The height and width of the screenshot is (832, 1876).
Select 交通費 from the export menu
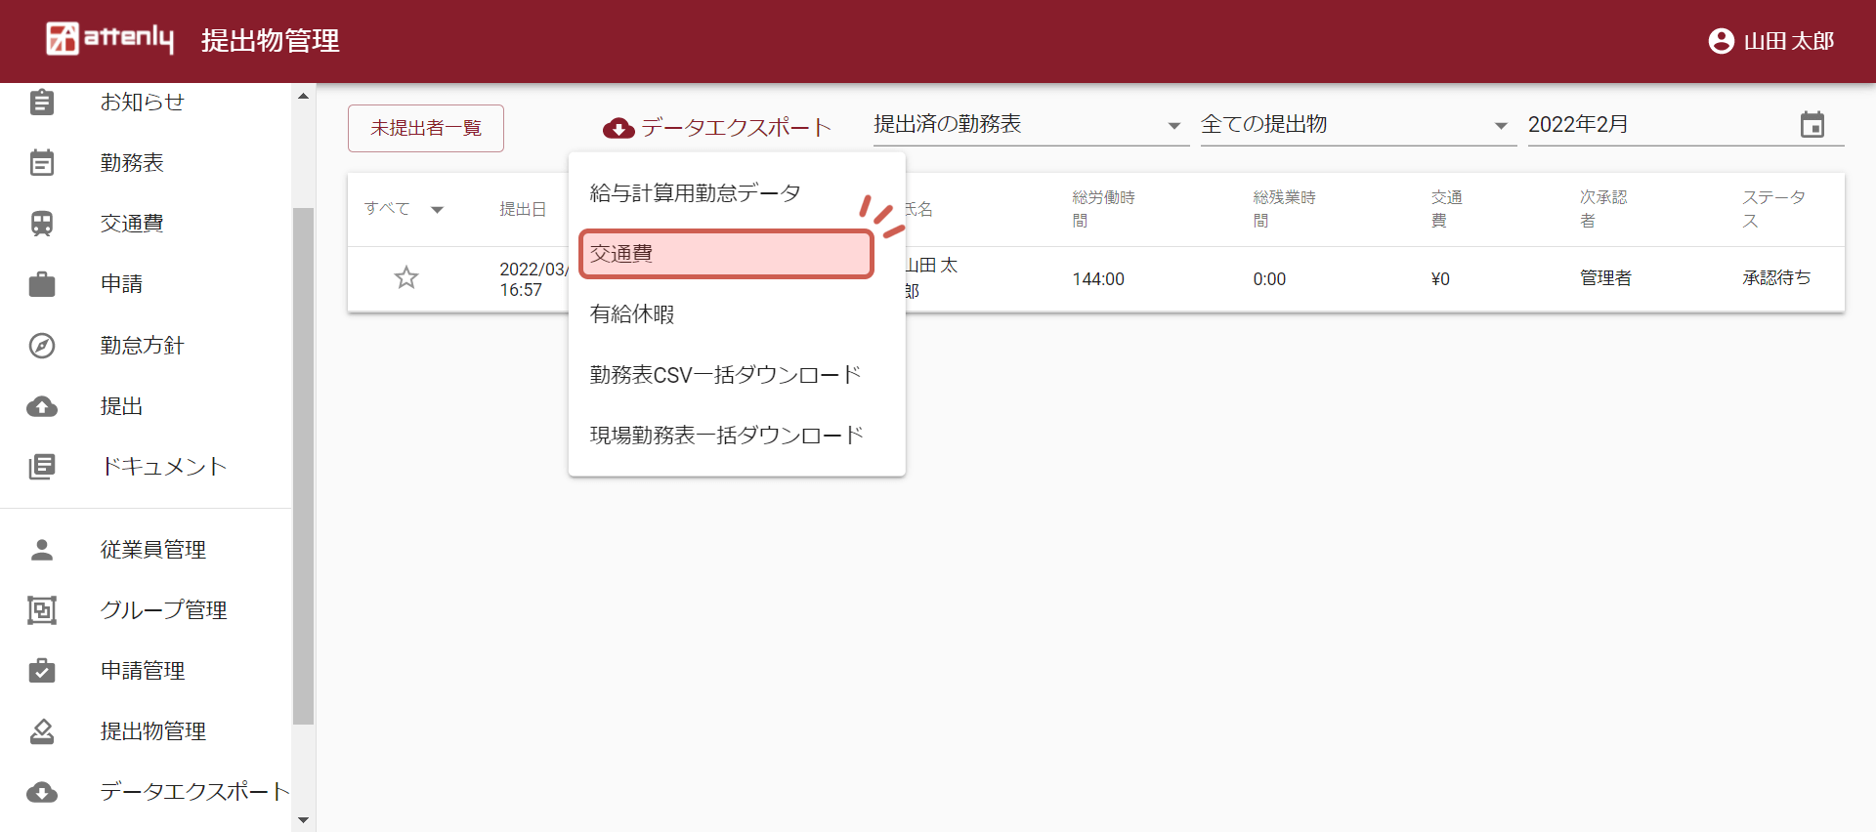click(x=725, y=254)
